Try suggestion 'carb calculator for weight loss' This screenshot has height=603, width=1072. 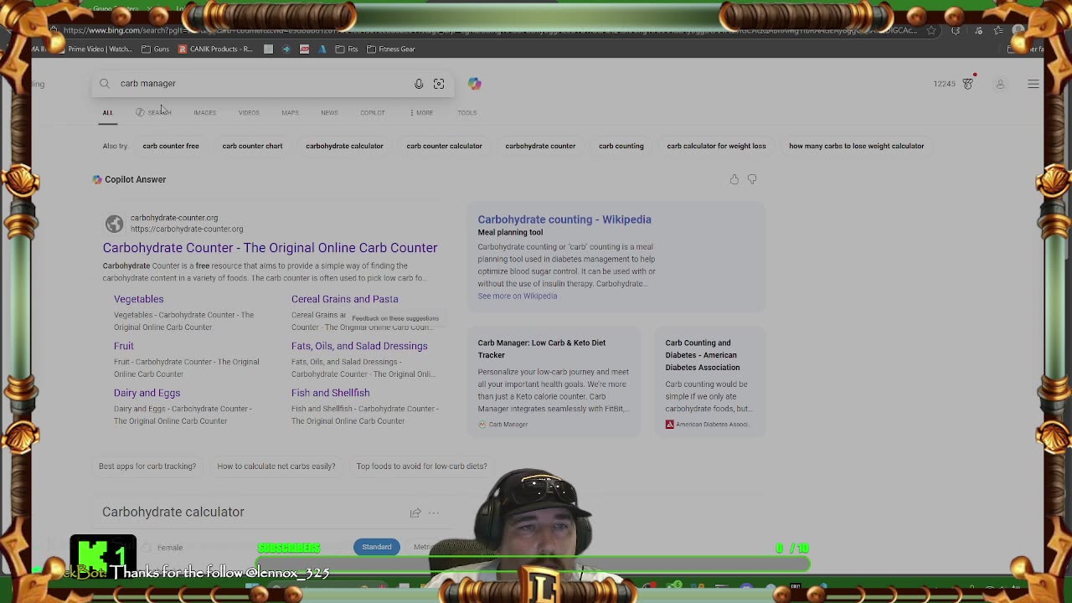point(716,146)
